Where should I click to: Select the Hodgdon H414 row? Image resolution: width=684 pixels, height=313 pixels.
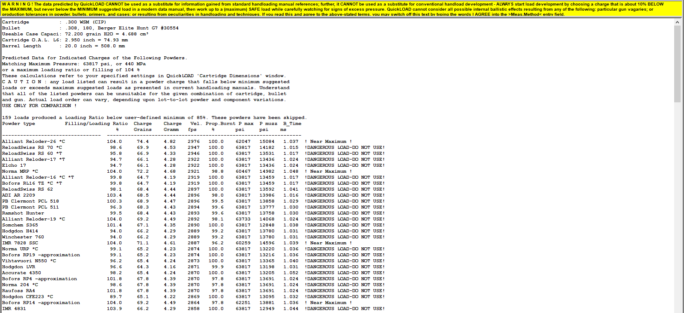pos(193,231)
